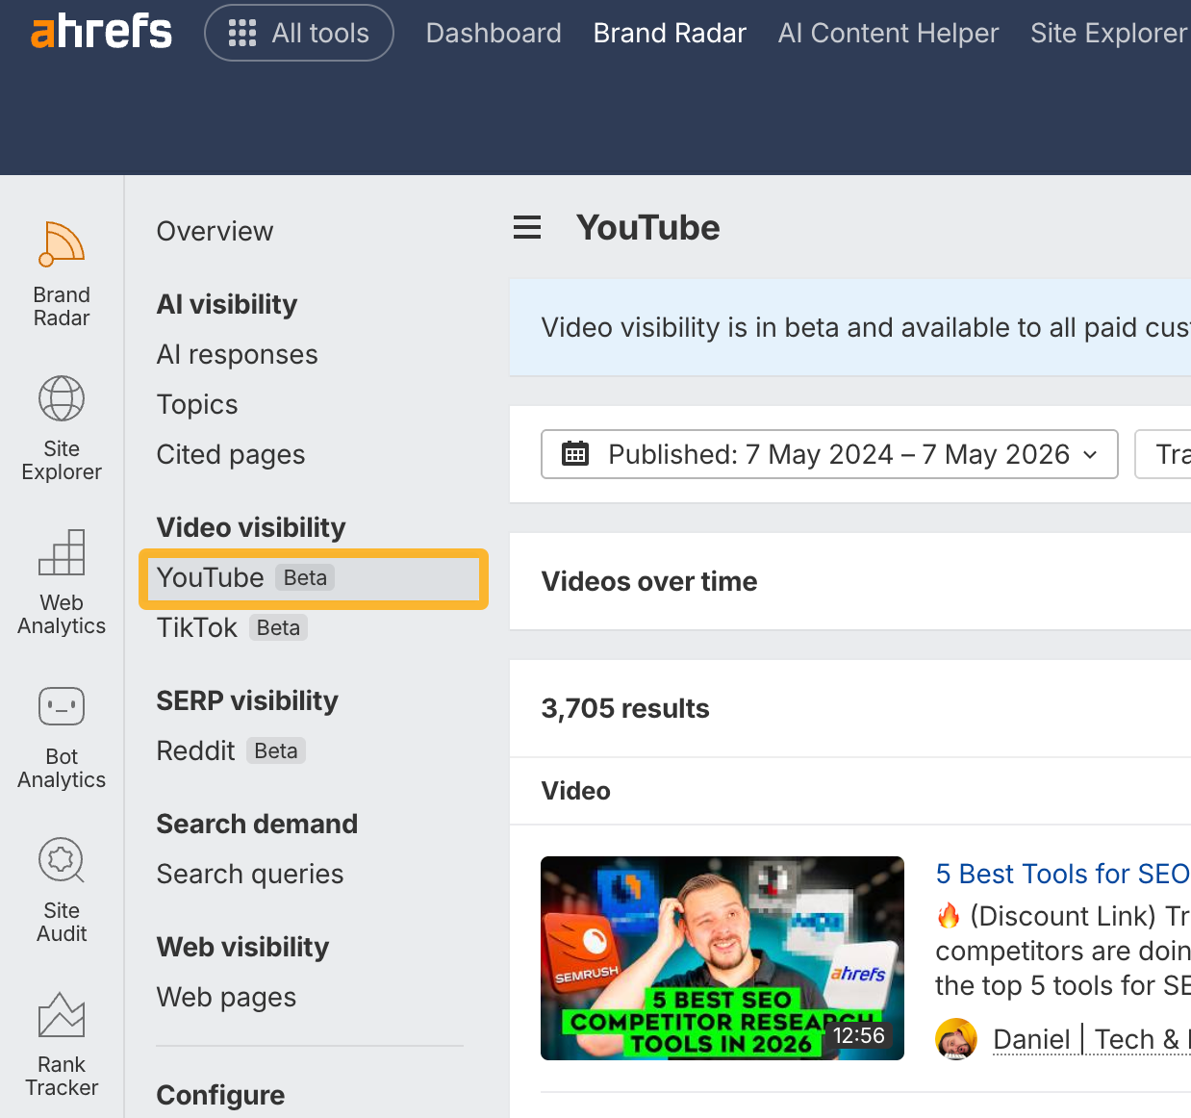Click the Search demand section heading
Viewport: 1191px width, 1118px height.
257,824
